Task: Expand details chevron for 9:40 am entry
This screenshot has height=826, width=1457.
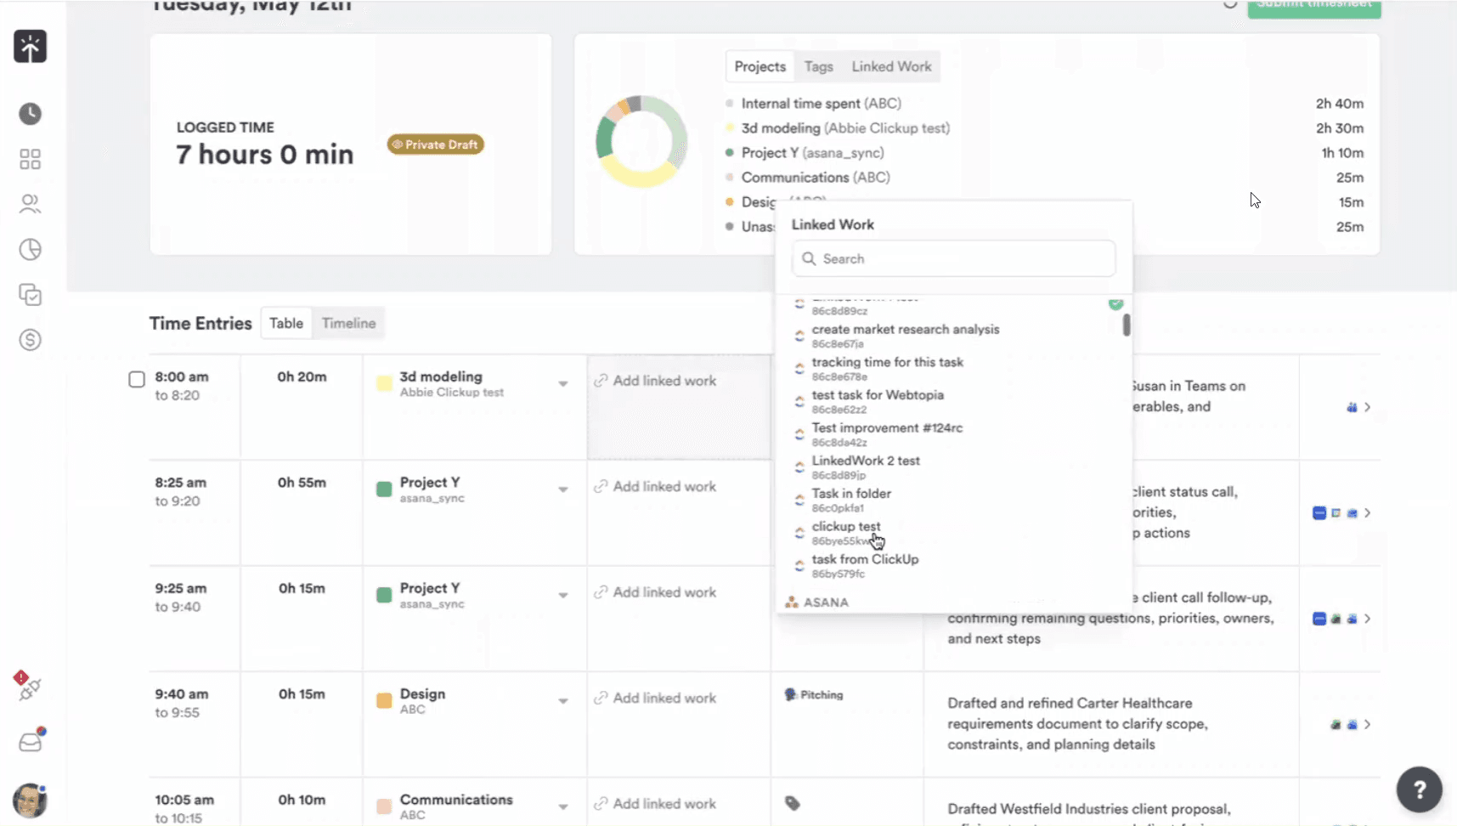Action: tap(1367, 725)
